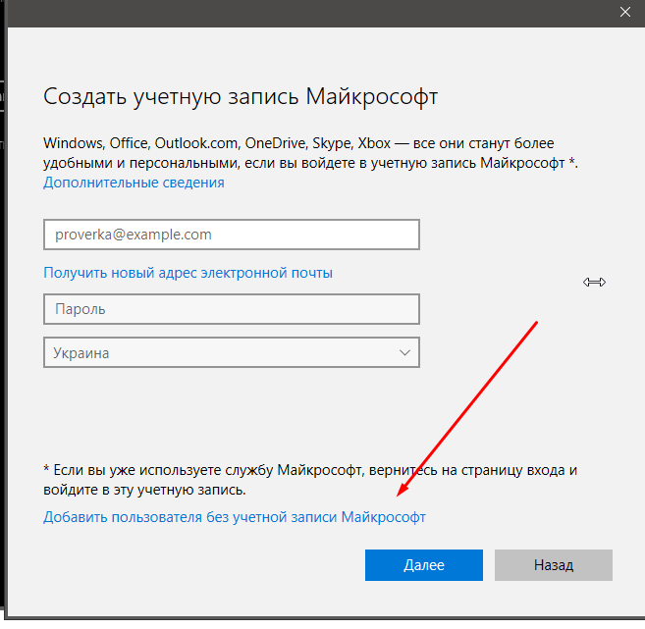645x629 pixels.
Task: Focus the Пароль password field
Action: (232, 309)
